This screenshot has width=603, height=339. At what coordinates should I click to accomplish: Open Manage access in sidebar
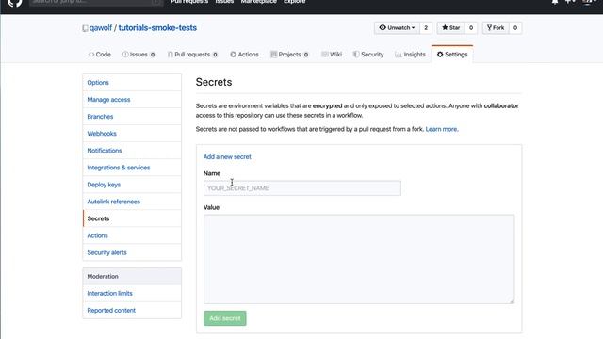[x=132, y=100]
